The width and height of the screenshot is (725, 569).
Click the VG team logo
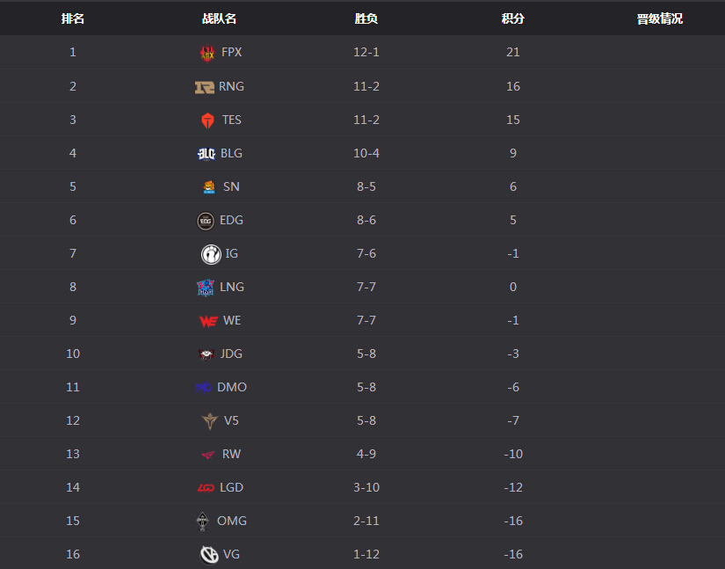pyautogui.click(x=209, y=554)
